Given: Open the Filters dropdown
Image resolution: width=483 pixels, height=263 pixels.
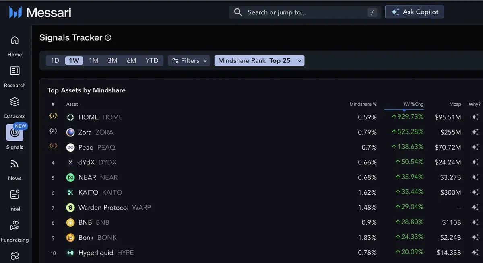Looking at the screenshot, I should pos(189,60).
